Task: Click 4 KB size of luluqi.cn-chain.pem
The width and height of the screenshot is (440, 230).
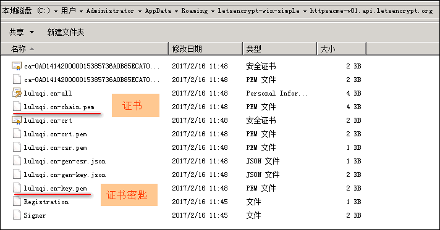Action: [x=353, y=107]
